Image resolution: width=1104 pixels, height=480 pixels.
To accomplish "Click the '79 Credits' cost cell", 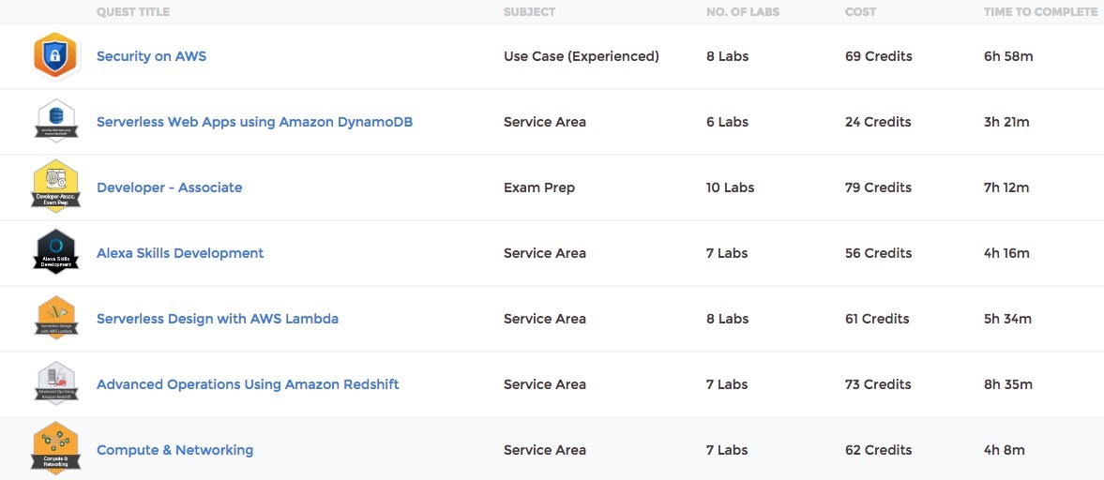I will point(878,187).
